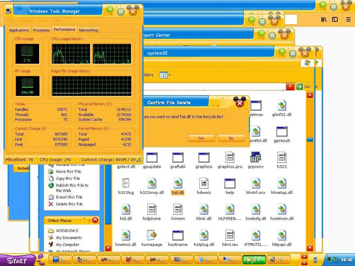
Task: Select the html.iec file icon
Action: pos(230,235)
